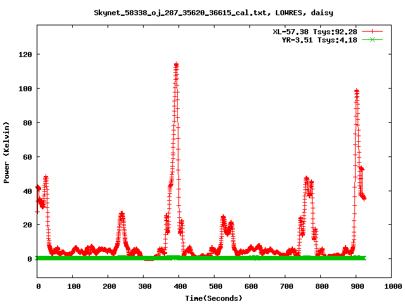Click the red peak near 240 seconds
405x304 pixels.
(x=121, y=213)
